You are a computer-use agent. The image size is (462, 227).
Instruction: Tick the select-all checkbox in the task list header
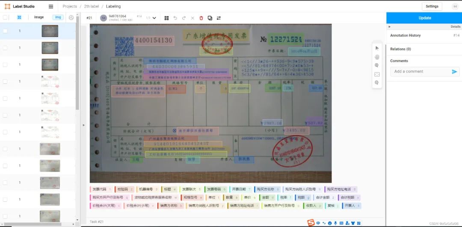point(5,17)
